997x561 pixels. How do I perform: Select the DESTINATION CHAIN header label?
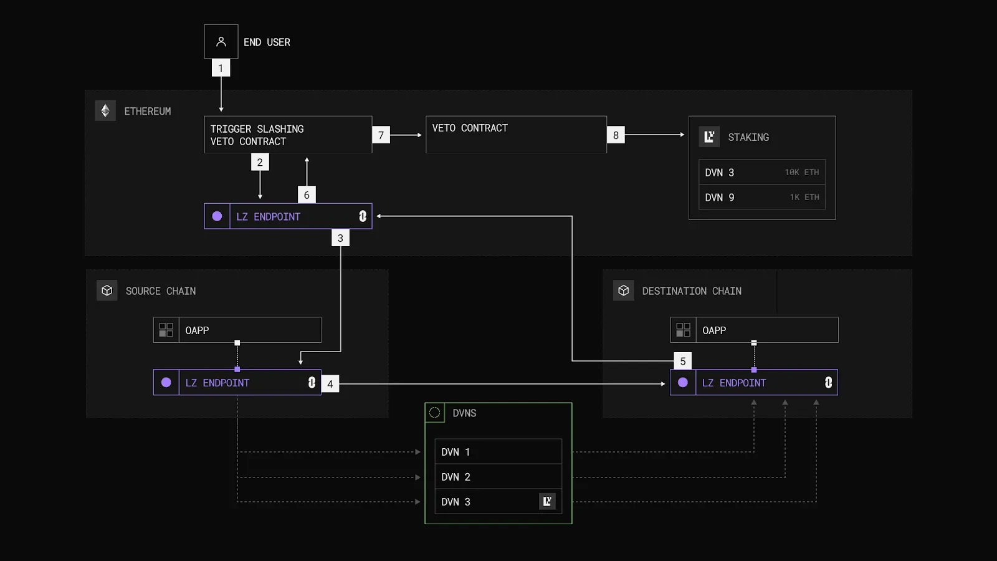point(692,290)
